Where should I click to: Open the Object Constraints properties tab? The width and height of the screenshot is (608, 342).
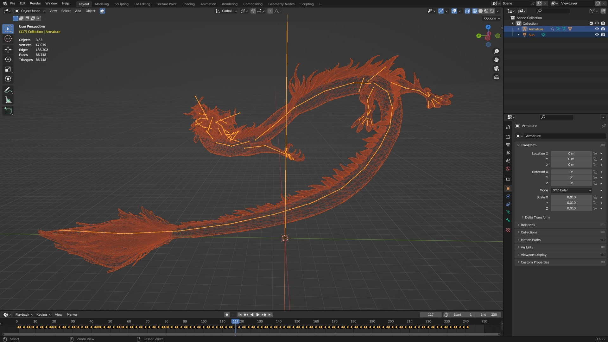(x=508, y=204)
